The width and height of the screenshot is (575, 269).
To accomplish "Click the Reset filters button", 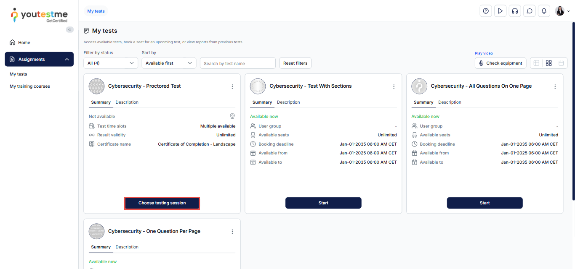I will 295,63.
